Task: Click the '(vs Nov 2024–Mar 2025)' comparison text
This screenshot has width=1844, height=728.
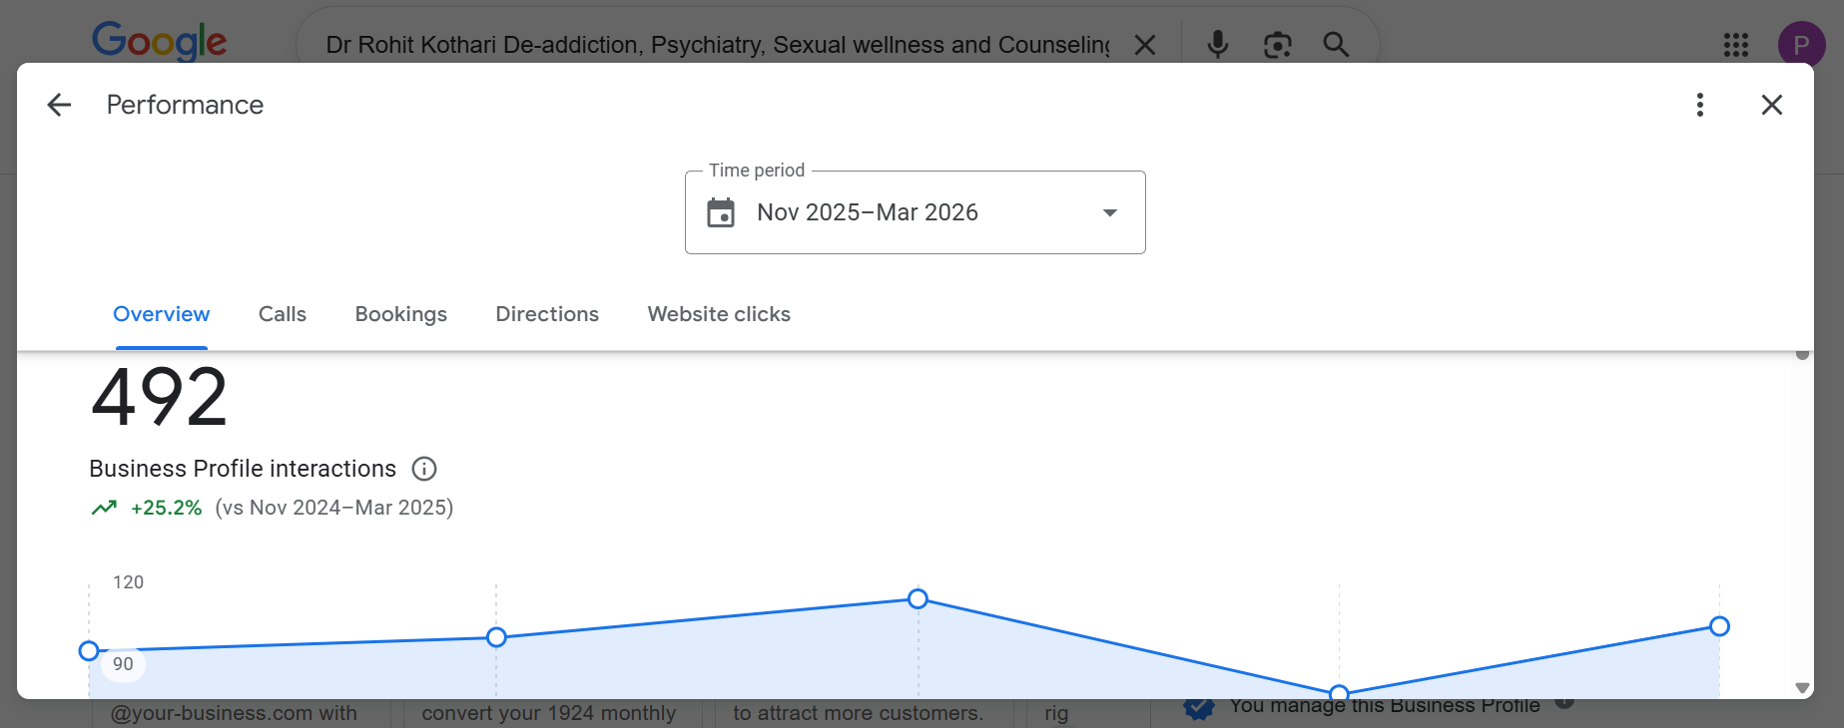Action: (x=334, y=508)
